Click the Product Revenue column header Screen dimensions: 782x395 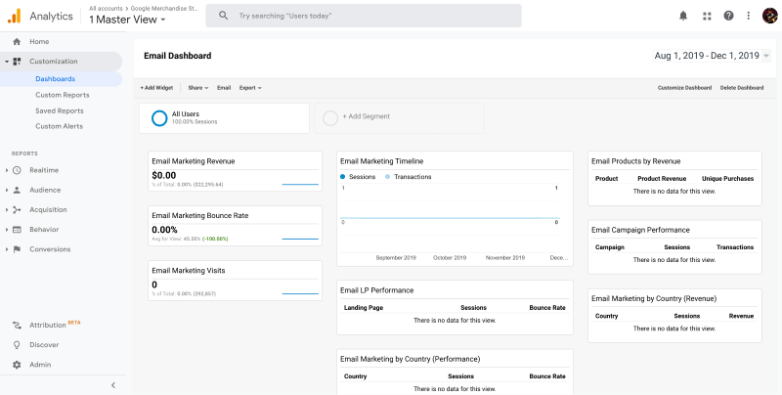point(662,179)
